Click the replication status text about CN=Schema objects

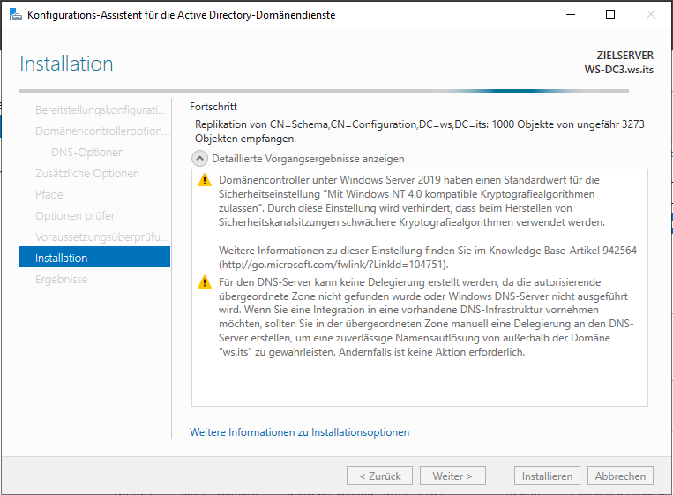[x=419, y=131]
